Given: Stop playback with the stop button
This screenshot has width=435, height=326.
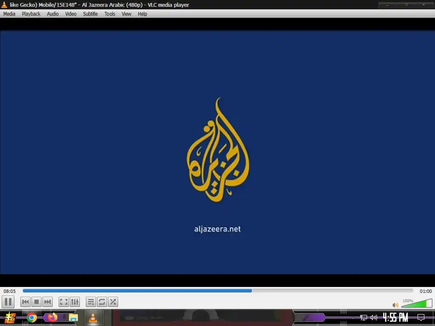Looking at the screenshot, I should click(37, 302).
